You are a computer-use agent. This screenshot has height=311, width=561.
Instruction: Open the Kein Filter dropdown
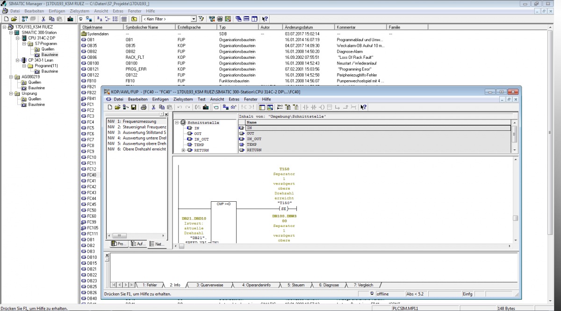(194, 19)
